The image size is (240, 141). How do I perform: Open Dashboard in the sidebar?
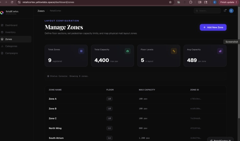click(11, 25)
